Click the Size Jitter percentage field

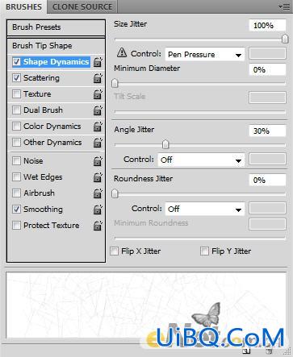click(x=267, y=26)
